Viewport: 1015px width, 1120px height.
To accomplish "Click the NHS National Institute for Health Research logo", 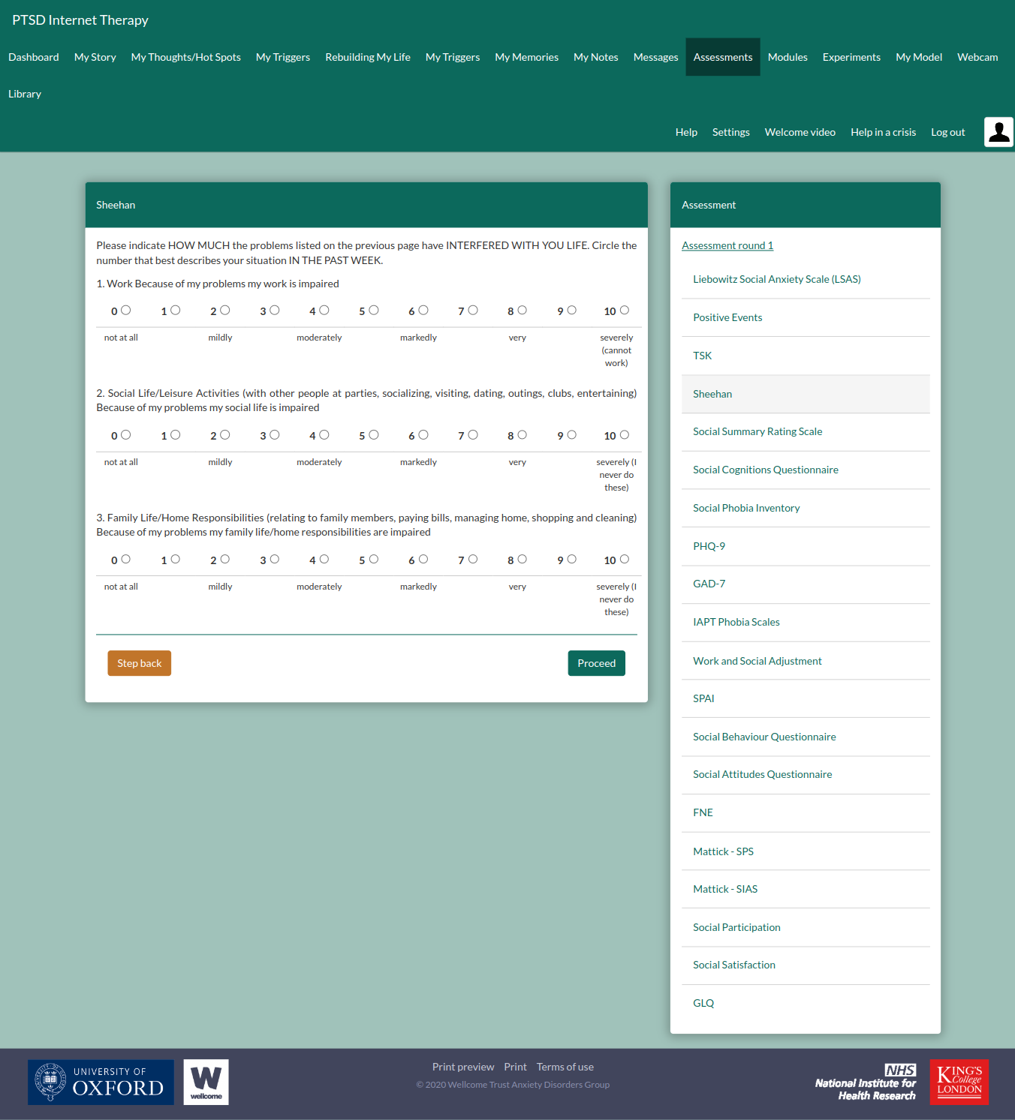I will point(866,1082).
